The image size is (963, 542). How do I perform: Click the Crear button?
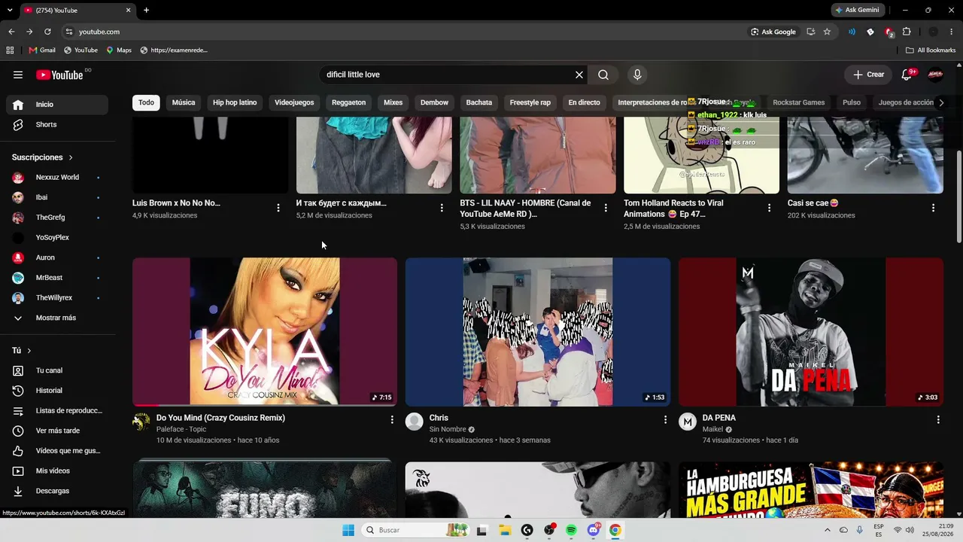[x=868, y=75]
